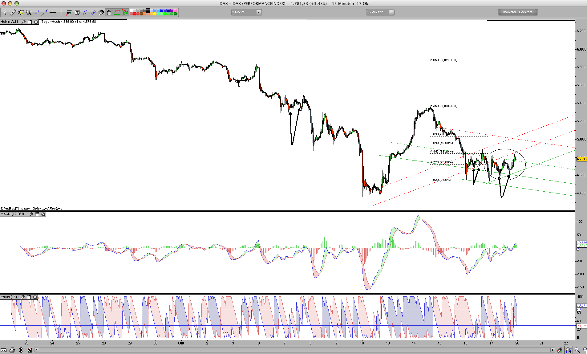587x354 pixels.
Task: Pick the black color swatch
Action: [x=148, y=10]
